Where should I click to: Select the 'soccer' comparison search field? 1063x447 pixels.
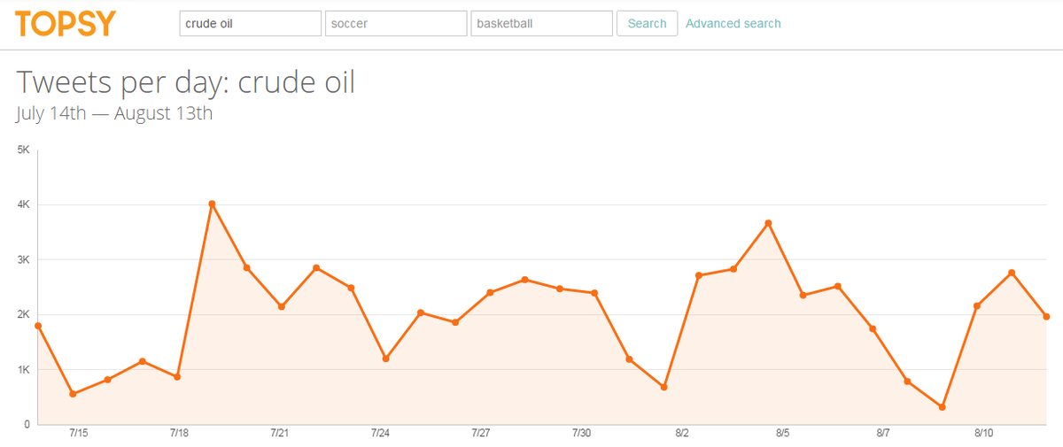click(396, 24)
